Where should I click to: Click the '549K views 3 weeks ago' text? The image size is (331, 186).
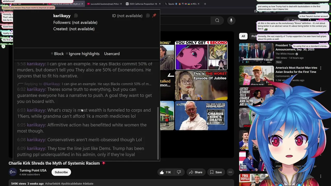click(27, 184)
